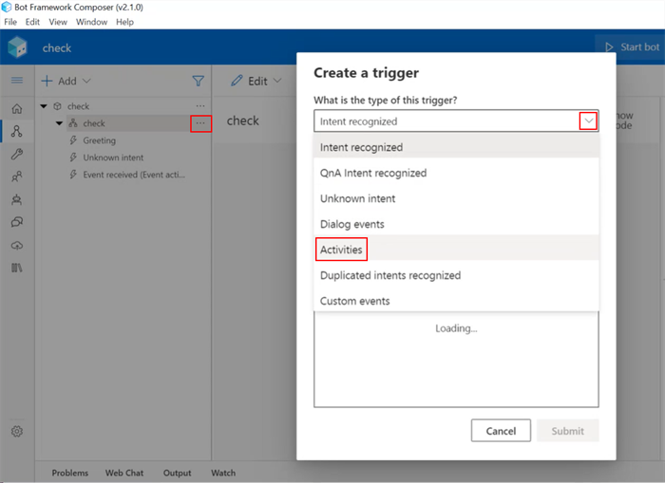
Task: Open the Help menu
Action: tap(124, 22)
